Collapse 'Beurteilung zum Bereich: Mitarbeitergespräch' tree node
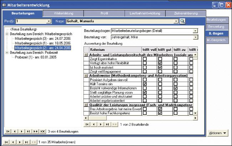This screenshot has width=232, height=146. [x=7, y=34]
